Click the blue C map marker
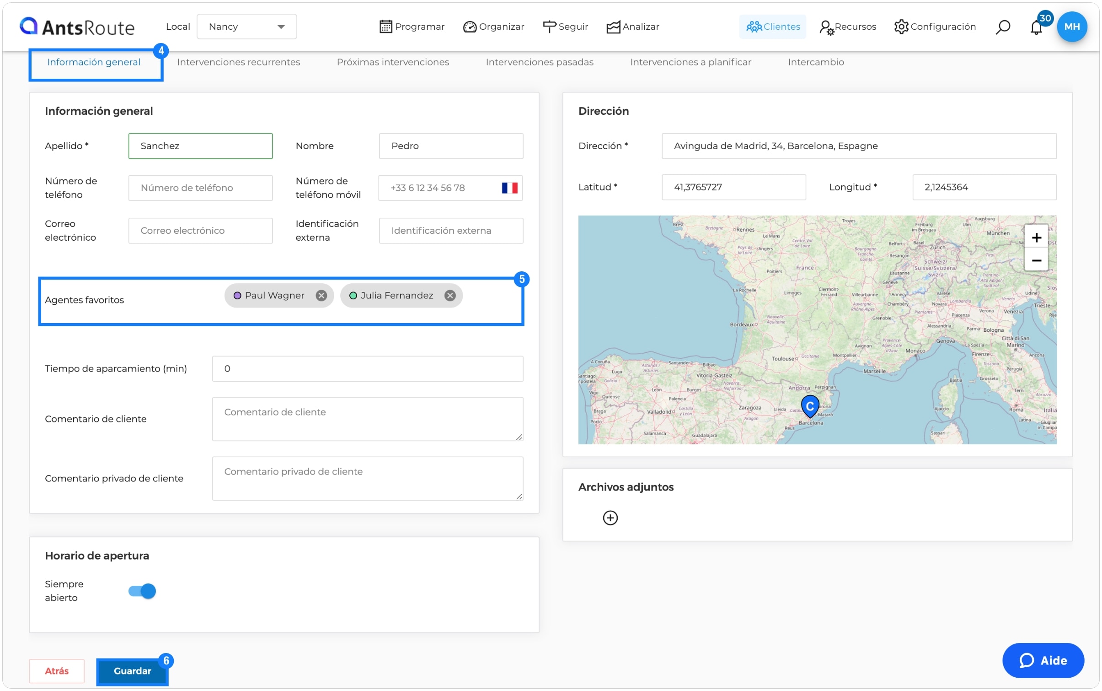Screen dimensions: 1102x691 point(810,406)
